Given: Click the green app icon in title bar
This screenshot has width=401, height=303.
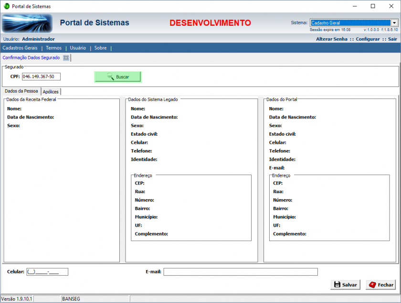Looking at the screenshot, I should click(x=6, y=6).
